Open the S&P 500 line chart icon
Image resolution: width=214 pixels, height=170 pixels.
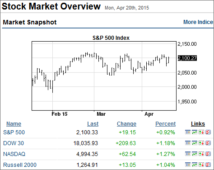pyautogui.click(x=195, y=132)
